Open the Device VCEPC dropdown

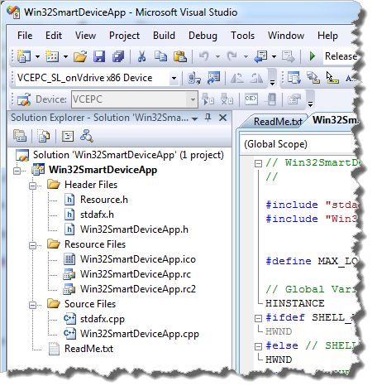(193, 99)
